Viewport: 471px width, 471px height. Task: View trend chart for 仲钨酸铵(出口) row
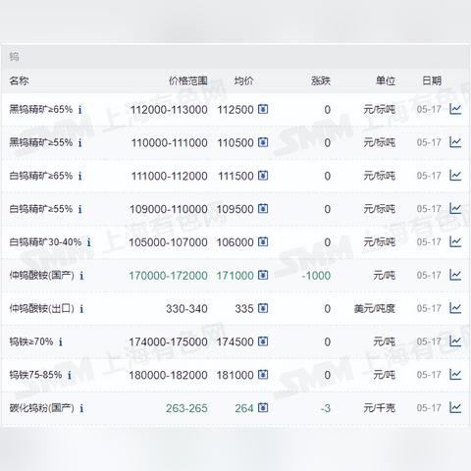click(x=455, y=308)
